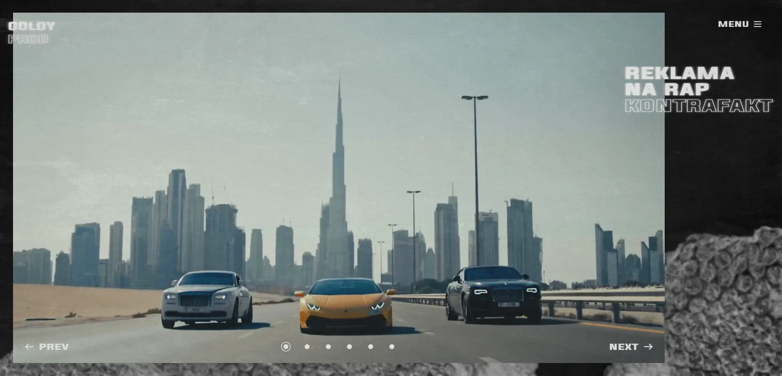Go to previous slide with PREV
Screen dimensions: 782x376
[x=47, y=347]
